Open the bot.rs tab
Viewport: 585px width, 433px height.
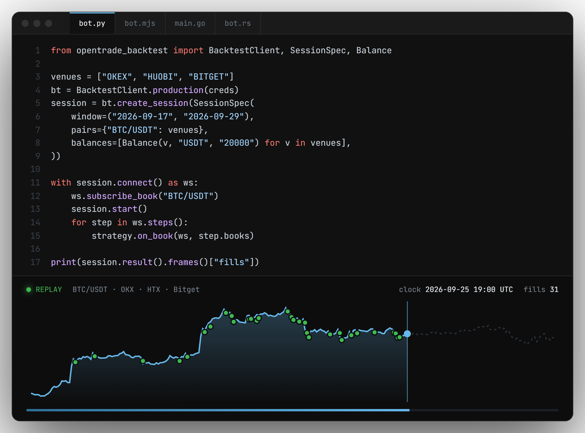coord(238,23)
